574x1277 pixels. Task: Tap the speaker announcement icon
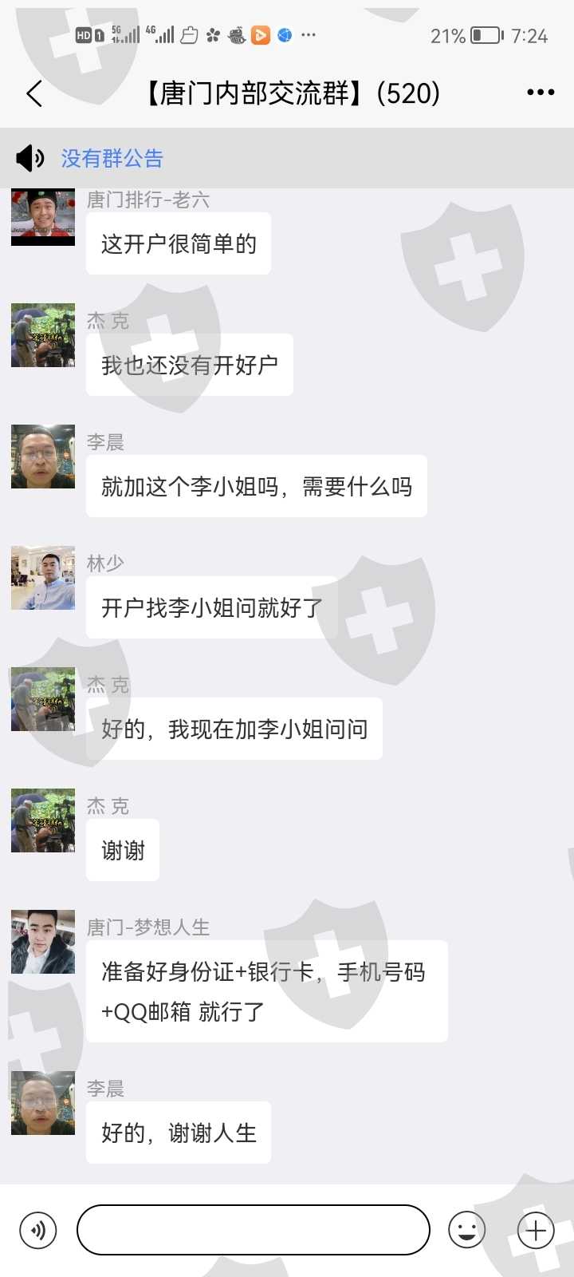coord(30,158)
